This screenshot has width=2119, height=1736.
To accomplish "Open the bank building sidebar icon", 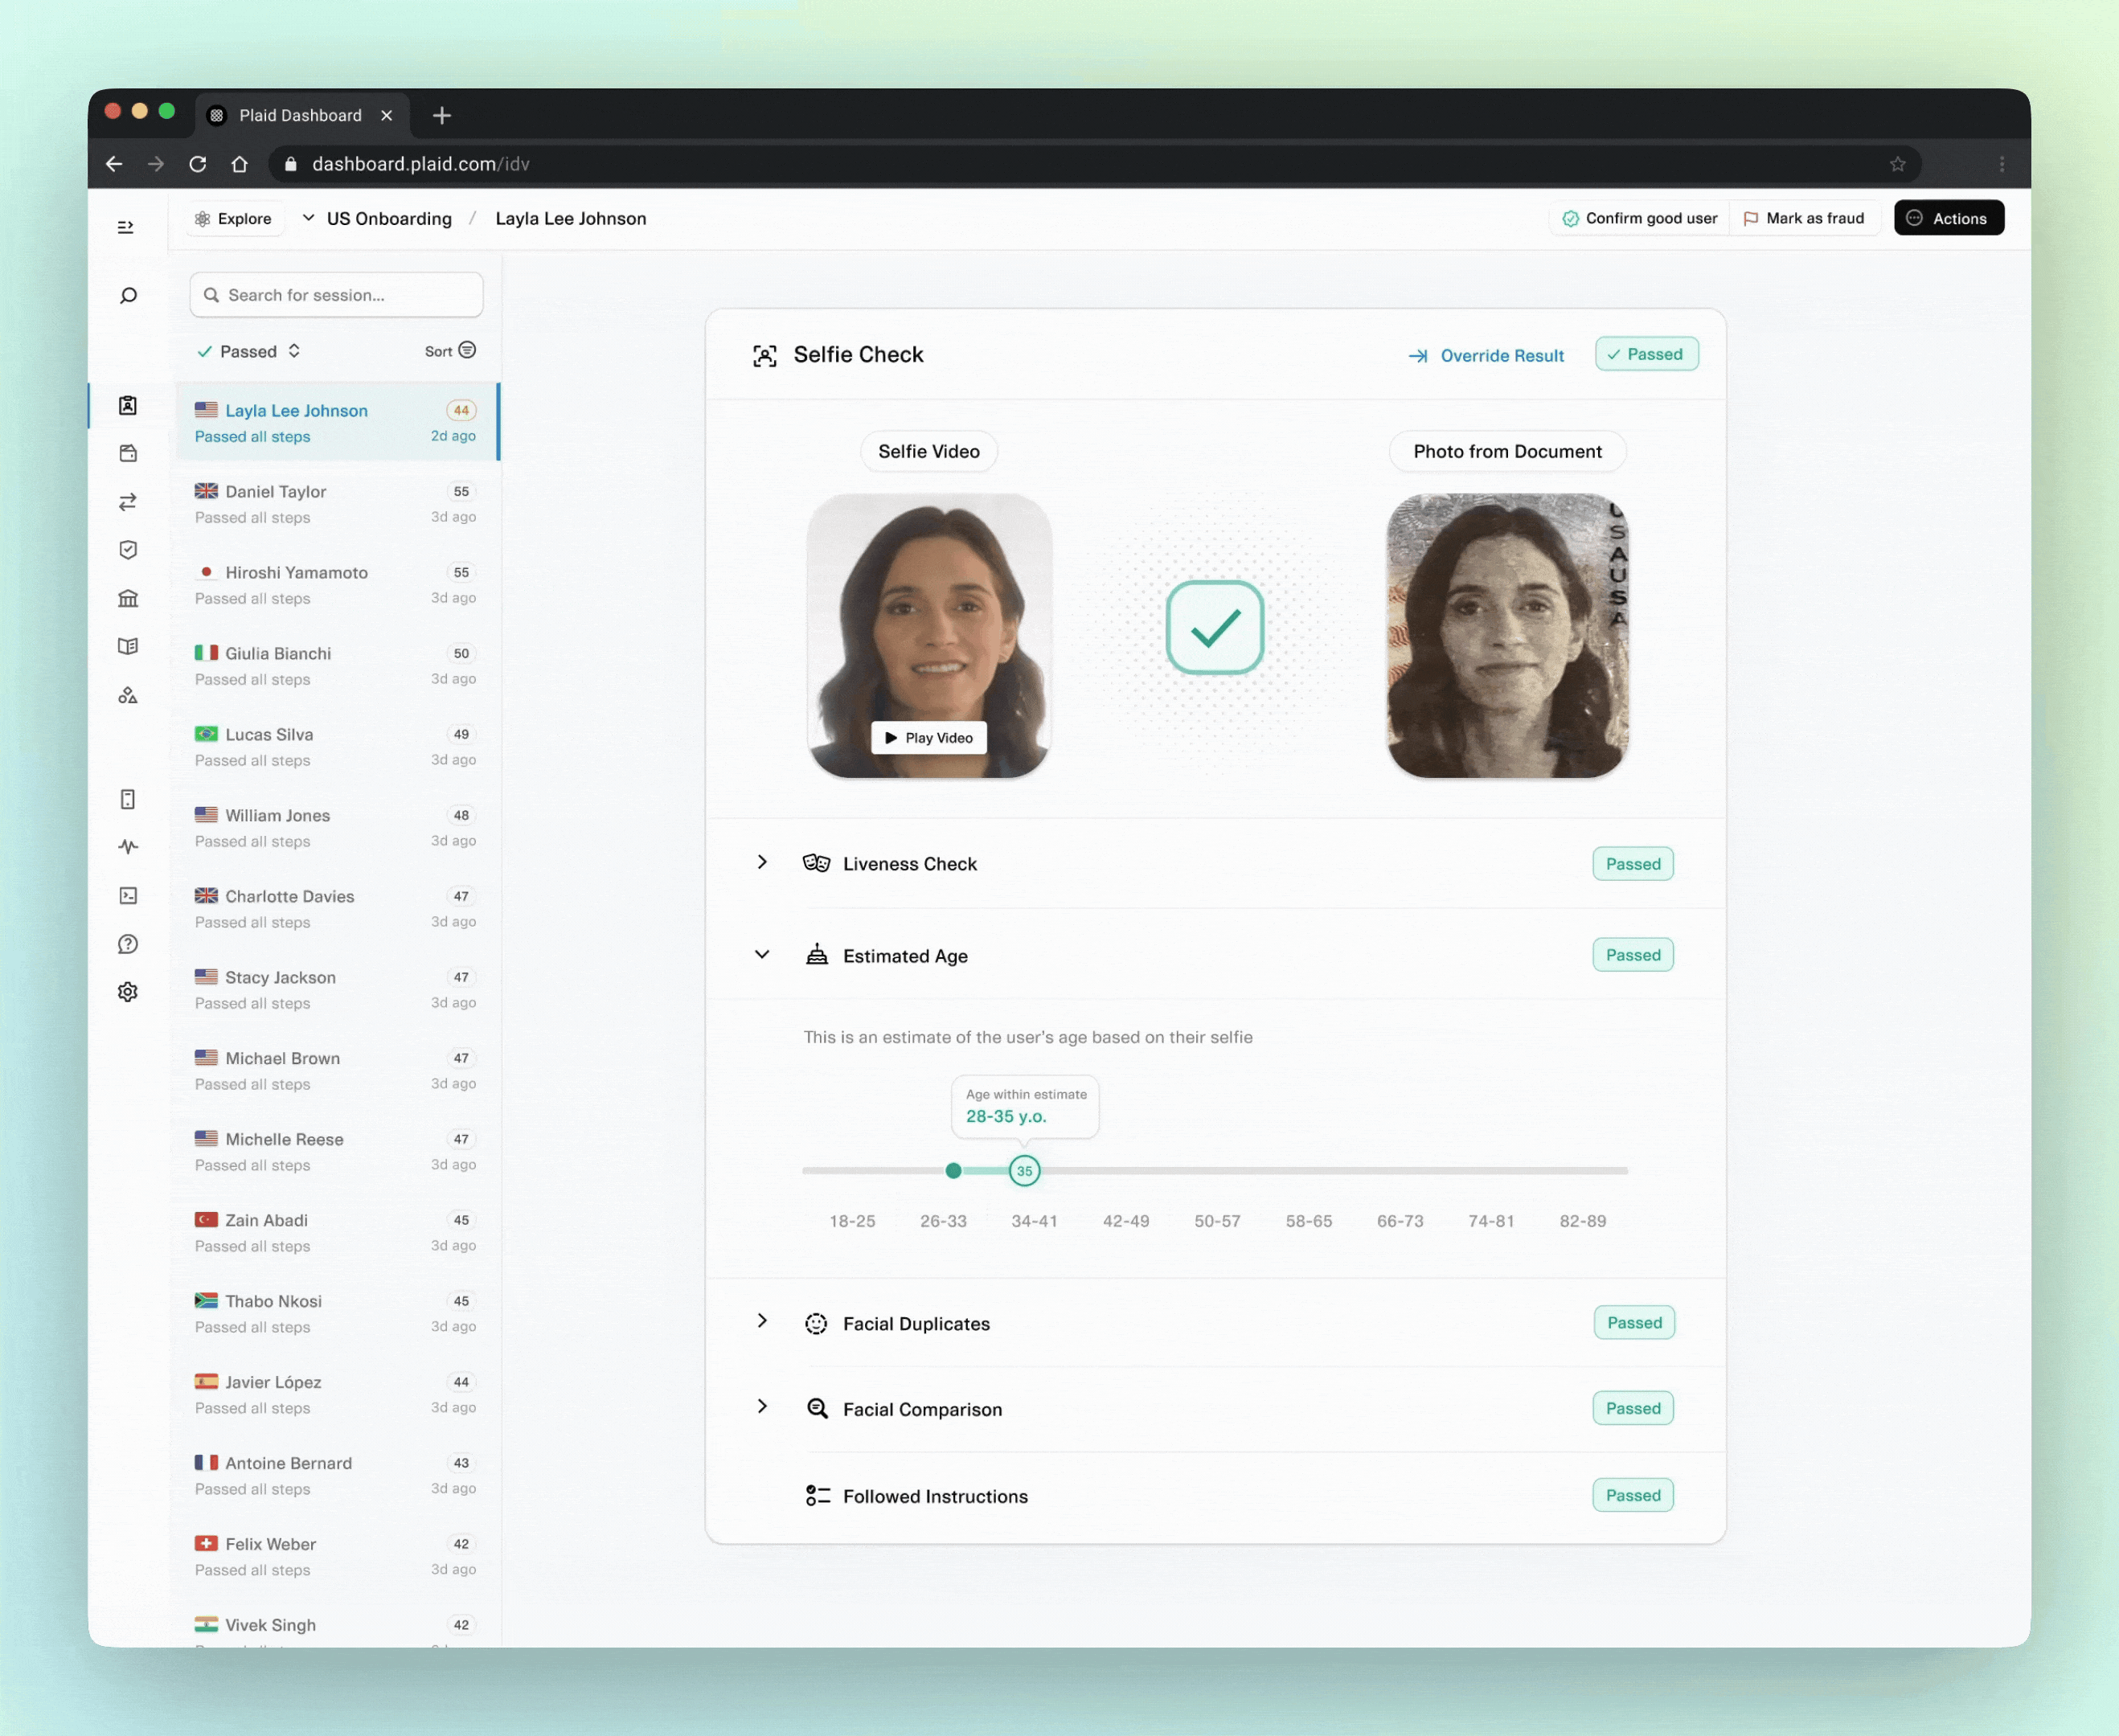I will click(x=128, y=598).
